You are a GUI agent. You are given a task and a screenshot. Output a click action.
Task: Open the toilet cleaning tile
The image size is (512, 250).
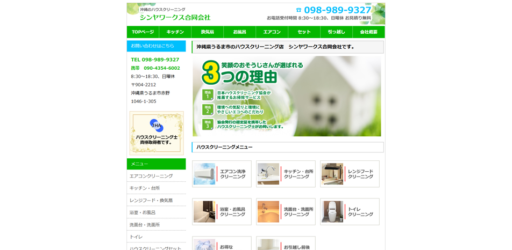point(350,212)
